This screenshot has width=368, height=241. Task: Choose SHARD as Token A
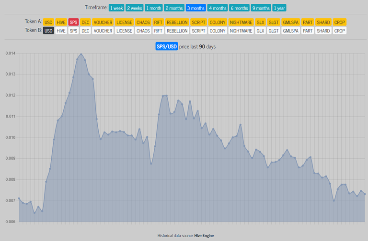323,22
